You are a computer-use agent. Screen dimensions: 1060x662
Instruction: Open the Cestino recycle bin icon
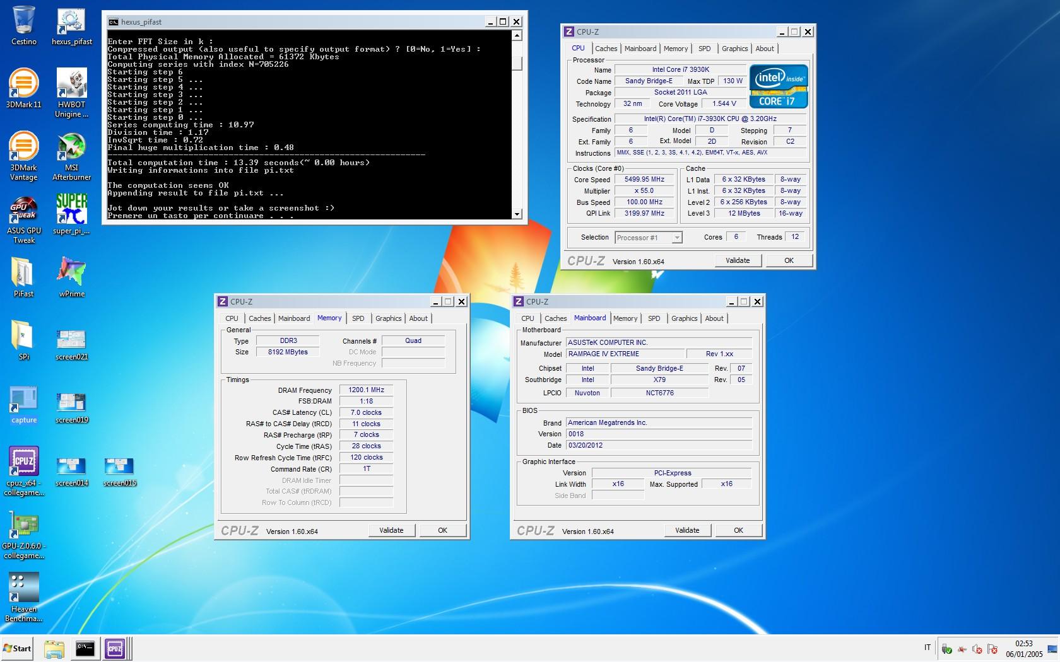tap(24, 26)
